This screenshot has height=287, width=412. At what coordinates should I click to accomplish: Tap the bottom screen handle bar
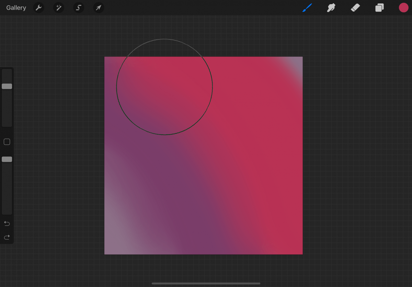[206, 283]
